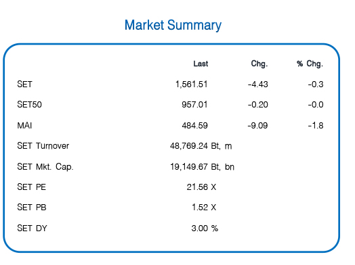Click the SET PB label
The height and width of the screenshot is (265, 355).
click(32, 208)
